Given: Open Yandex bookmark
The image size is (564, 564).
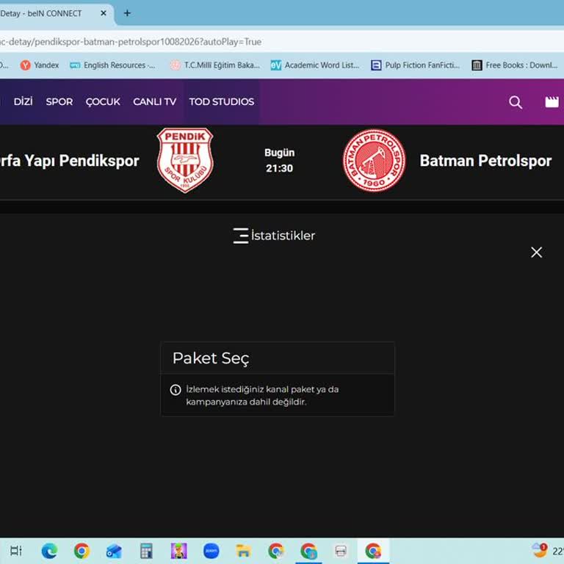Looking at the screenshot, I should pyautogui.click(x=40, y=65).
